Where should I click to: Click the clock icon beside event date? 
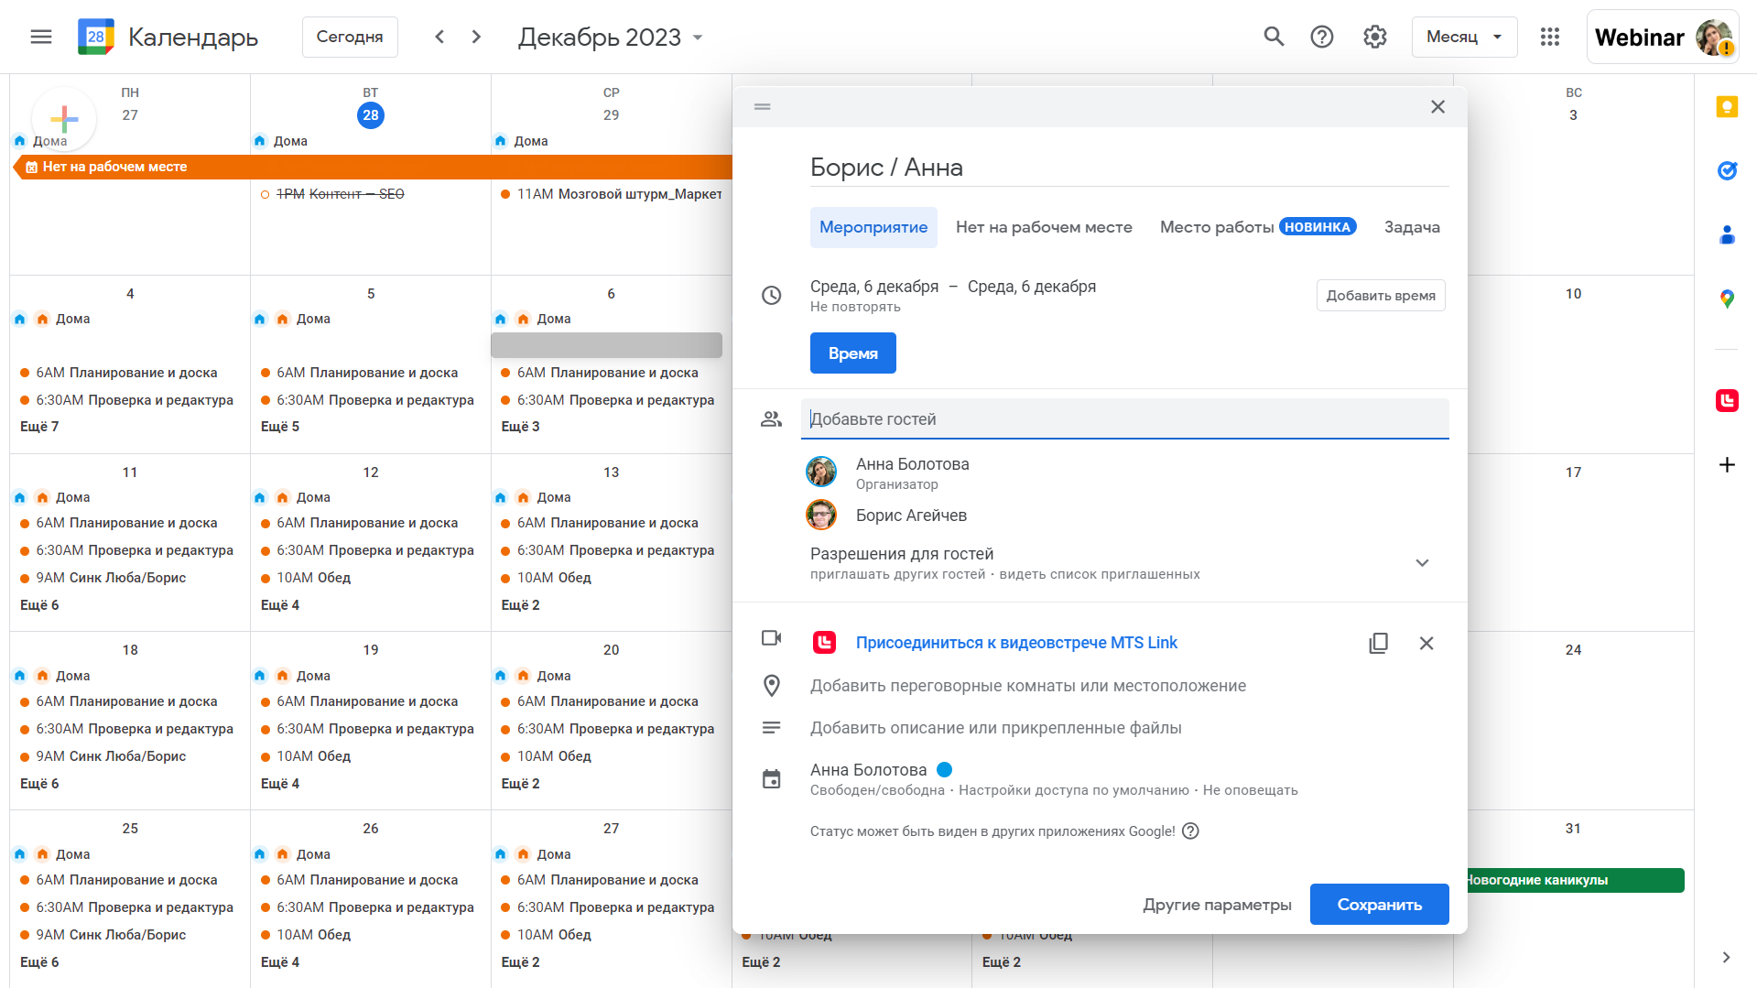[772, 295]
